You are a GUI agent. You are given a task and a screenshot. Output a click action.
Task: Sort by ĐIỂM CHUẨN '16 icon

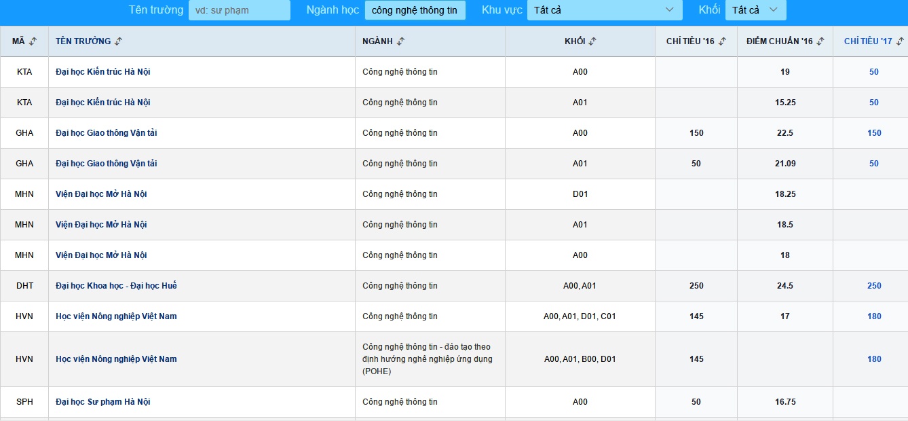(820, 41)
